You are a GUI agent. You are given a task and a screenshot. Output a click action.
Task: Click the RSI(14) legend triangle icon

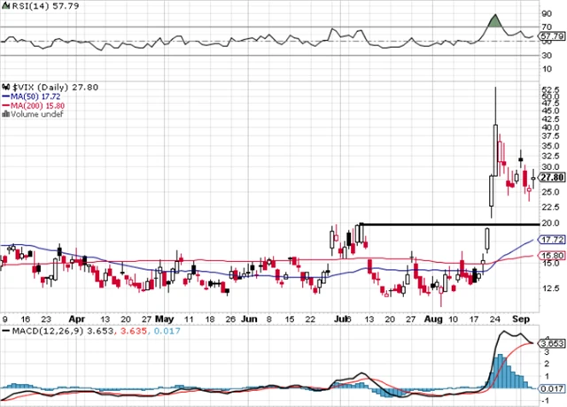[x=6, y=6]
